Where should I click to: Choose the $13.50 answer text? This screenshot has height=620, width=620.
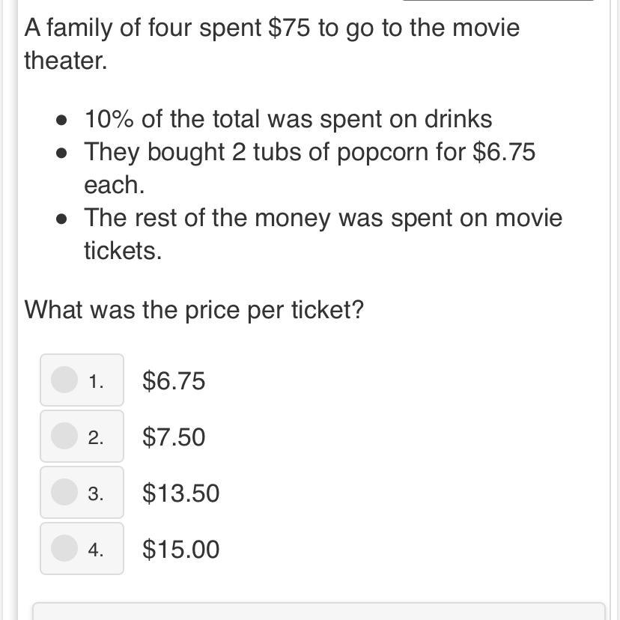[x=181, y=493]
